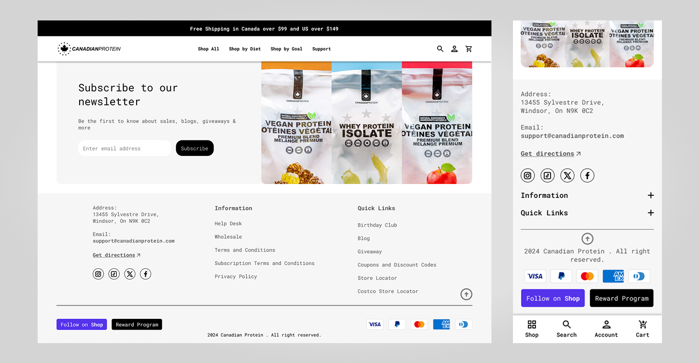Open Store Locator link
Image resolution: width=699 pixels, height=363 pixels.
(x=377, y=278)
